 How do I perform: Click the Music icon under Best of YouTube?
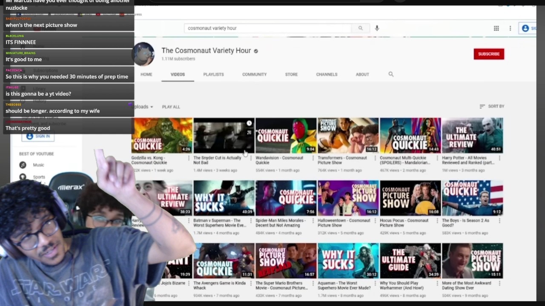point(23,165)
